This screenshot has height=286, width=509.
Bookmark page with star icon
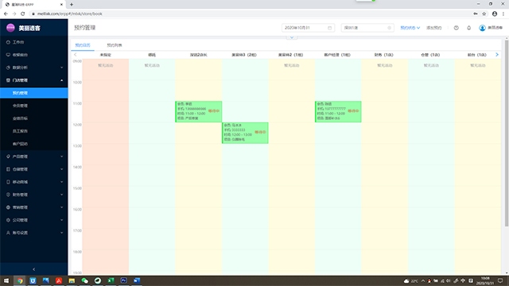point(484,14)
